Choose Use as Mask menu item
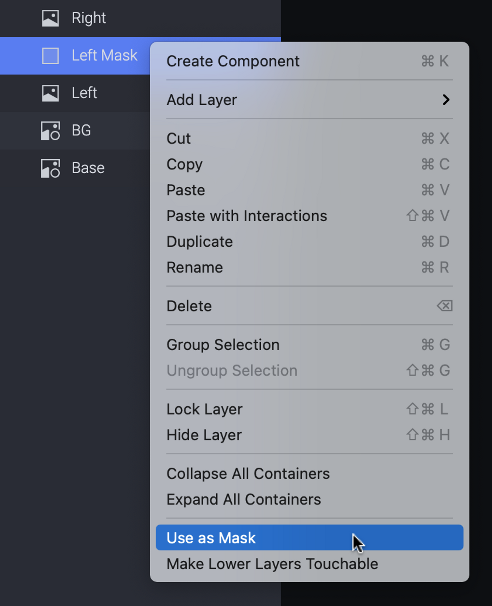The width and height of the screenshot is (492, 606). click(211, 538)
